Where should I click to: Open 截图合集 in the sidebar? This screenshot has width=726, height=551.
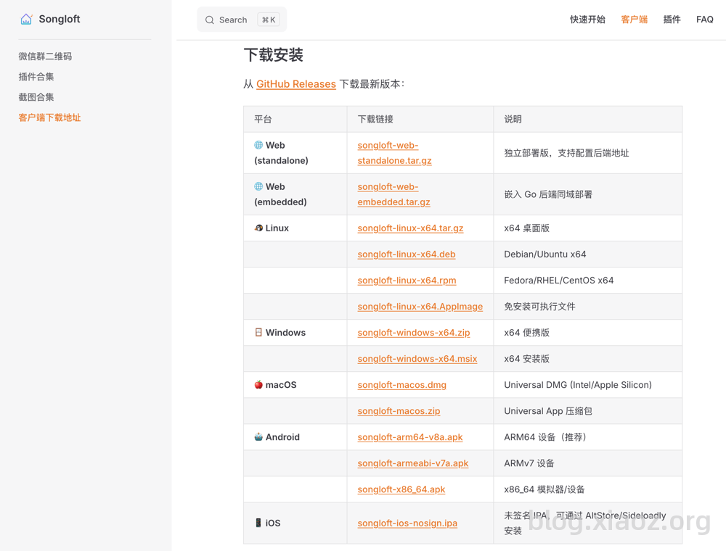pos(36,97)
